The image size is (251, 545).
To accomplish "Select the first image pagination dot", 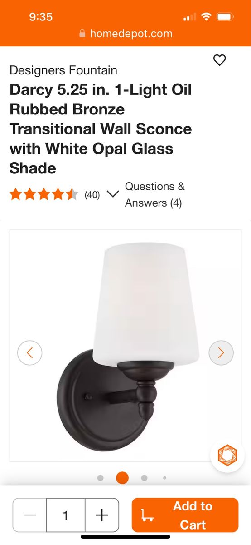I will click(101, 478).
